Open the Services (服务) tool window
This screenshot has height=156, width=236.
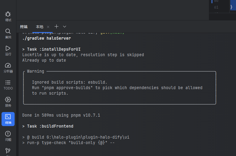[8, 102]
